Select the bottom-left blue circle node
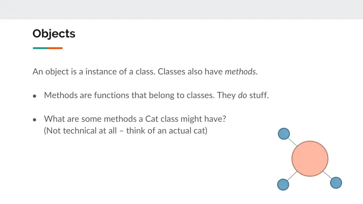This screenshot has width=363, height=204. [283, 185]
